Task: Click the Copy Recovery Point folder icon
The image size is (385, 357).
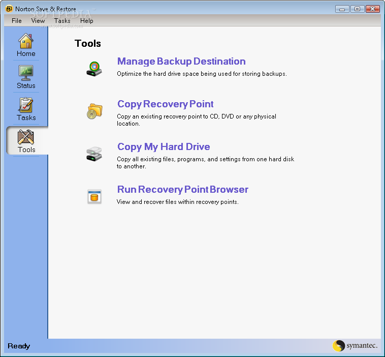Action: pyautogui.click(x=94, y=111)
